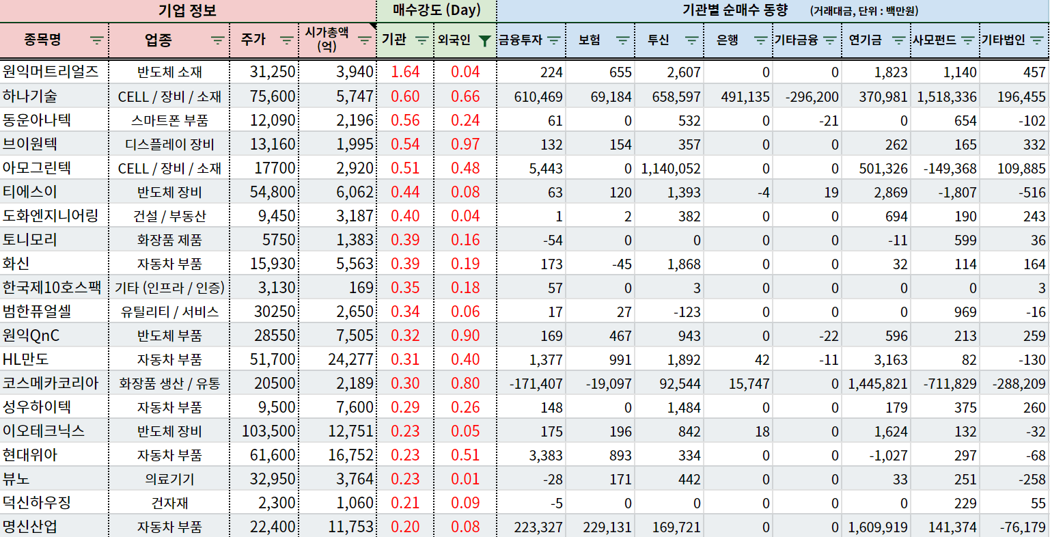Select the 반도체 소재 industry cell
The image size is (1050, 537).
coord(169,72)
